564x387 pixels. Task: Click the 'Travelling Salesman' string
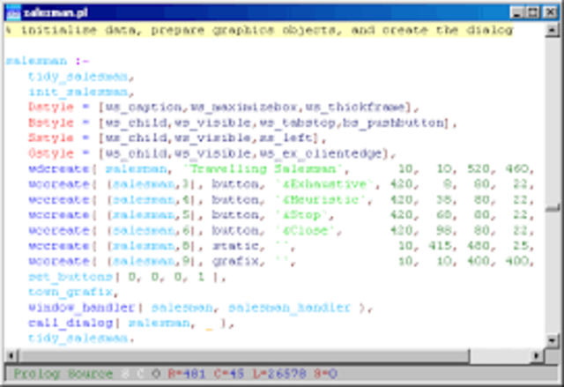[x=264, y=168]
